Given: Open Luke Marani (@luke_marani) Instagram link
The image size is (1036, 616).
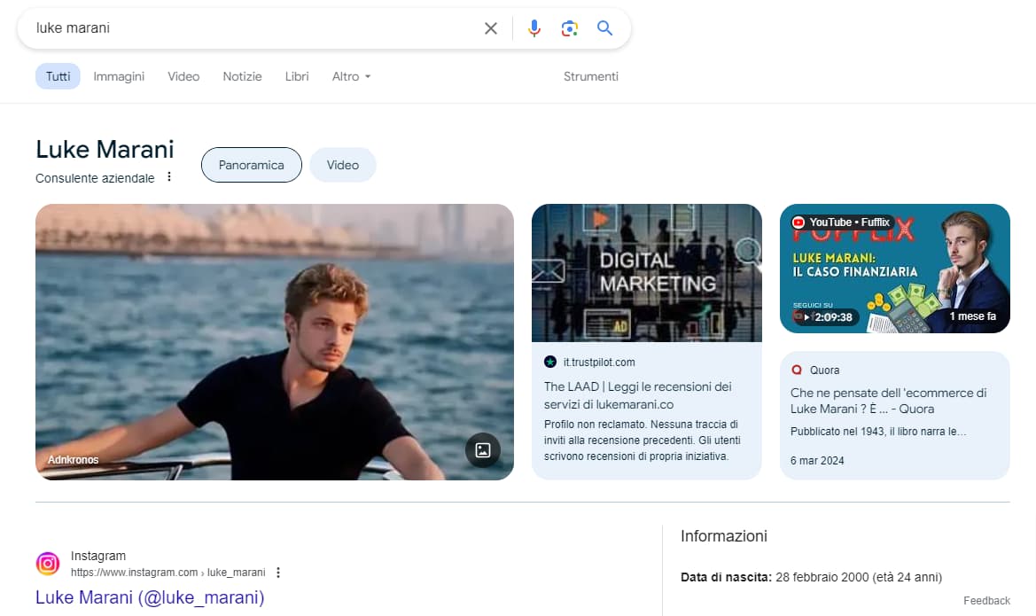Looking at the screenshot, I should pos(150,597).
